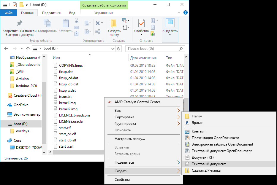The height and width of the screenshot is (185, 277).
Task: Click the Pin to Quick Access icon
Action: pos(19,23)
